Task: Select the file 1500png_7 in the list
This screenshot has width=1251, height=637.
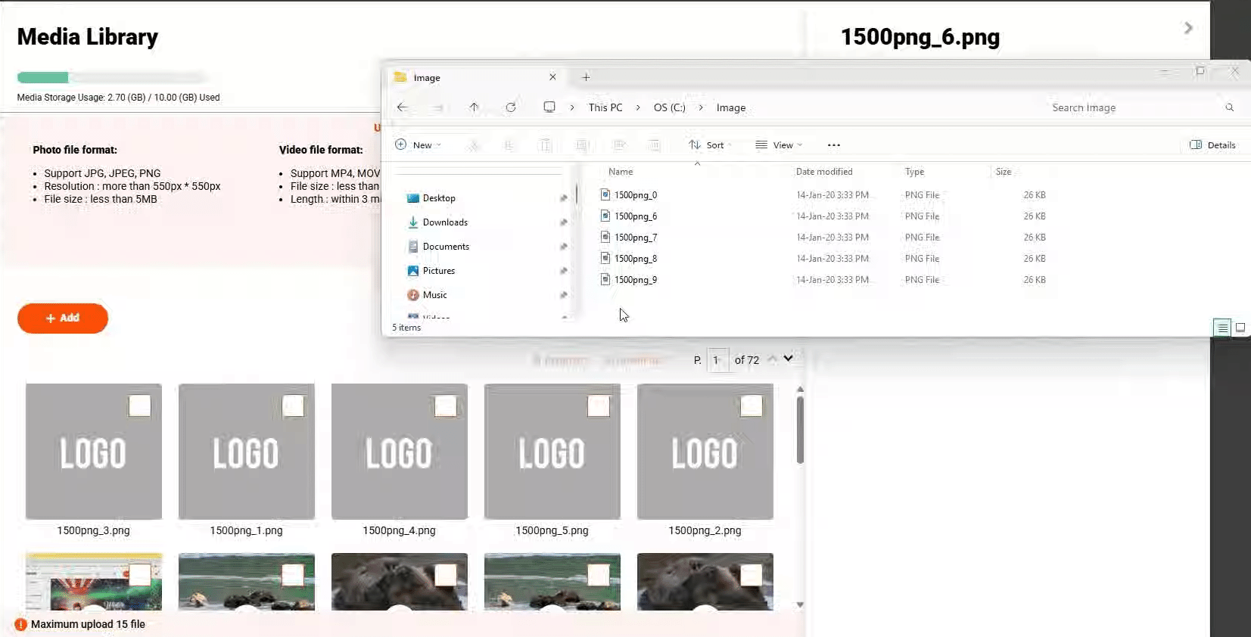Action: 635,238
